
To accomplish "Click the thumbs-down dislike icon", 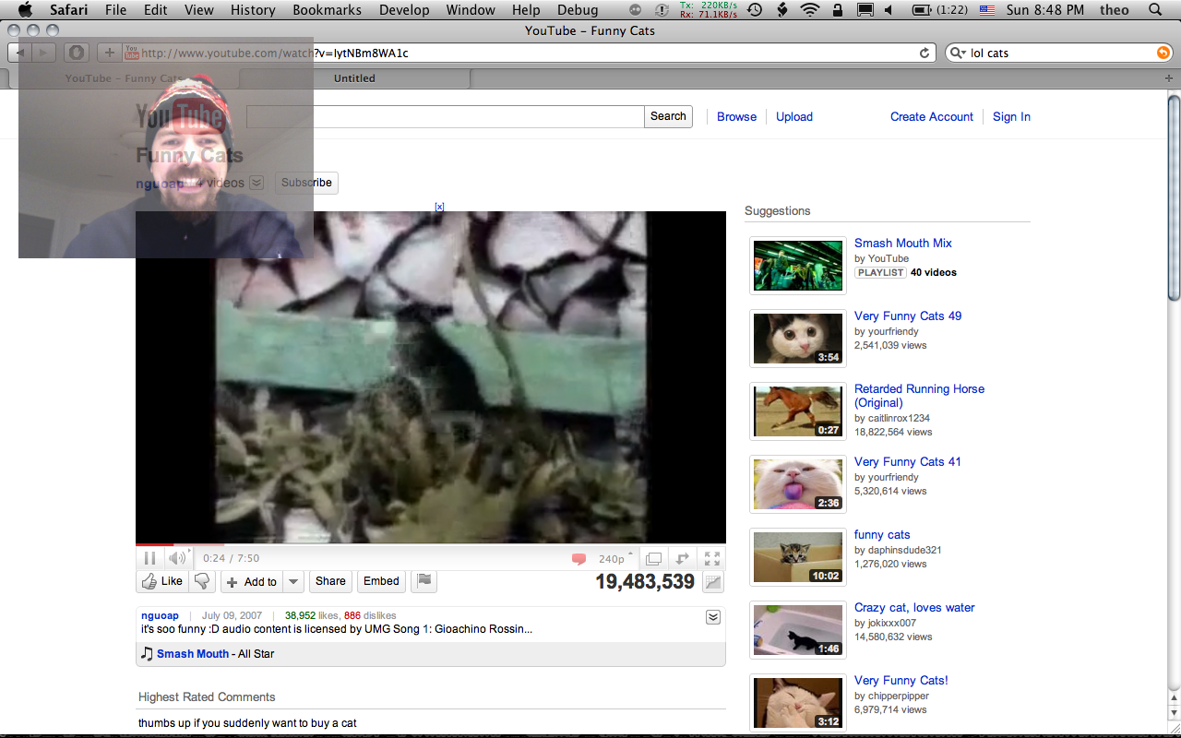I will click(x=202, y=581).
